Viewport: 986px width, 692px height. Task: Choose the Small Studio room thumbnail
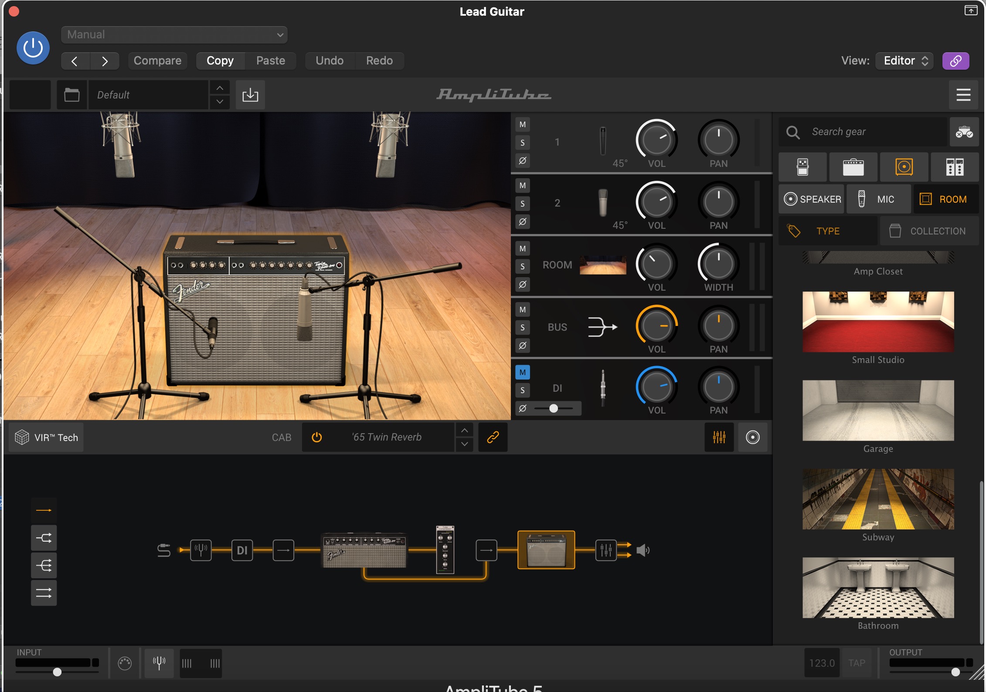pyautogui.click(x=878, y=322)
